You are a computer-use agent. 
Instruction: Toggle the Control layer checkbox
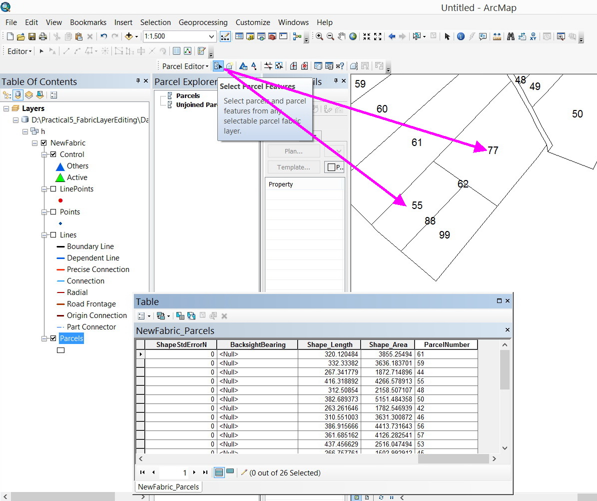pyautogui.click(x=53, y=154)
